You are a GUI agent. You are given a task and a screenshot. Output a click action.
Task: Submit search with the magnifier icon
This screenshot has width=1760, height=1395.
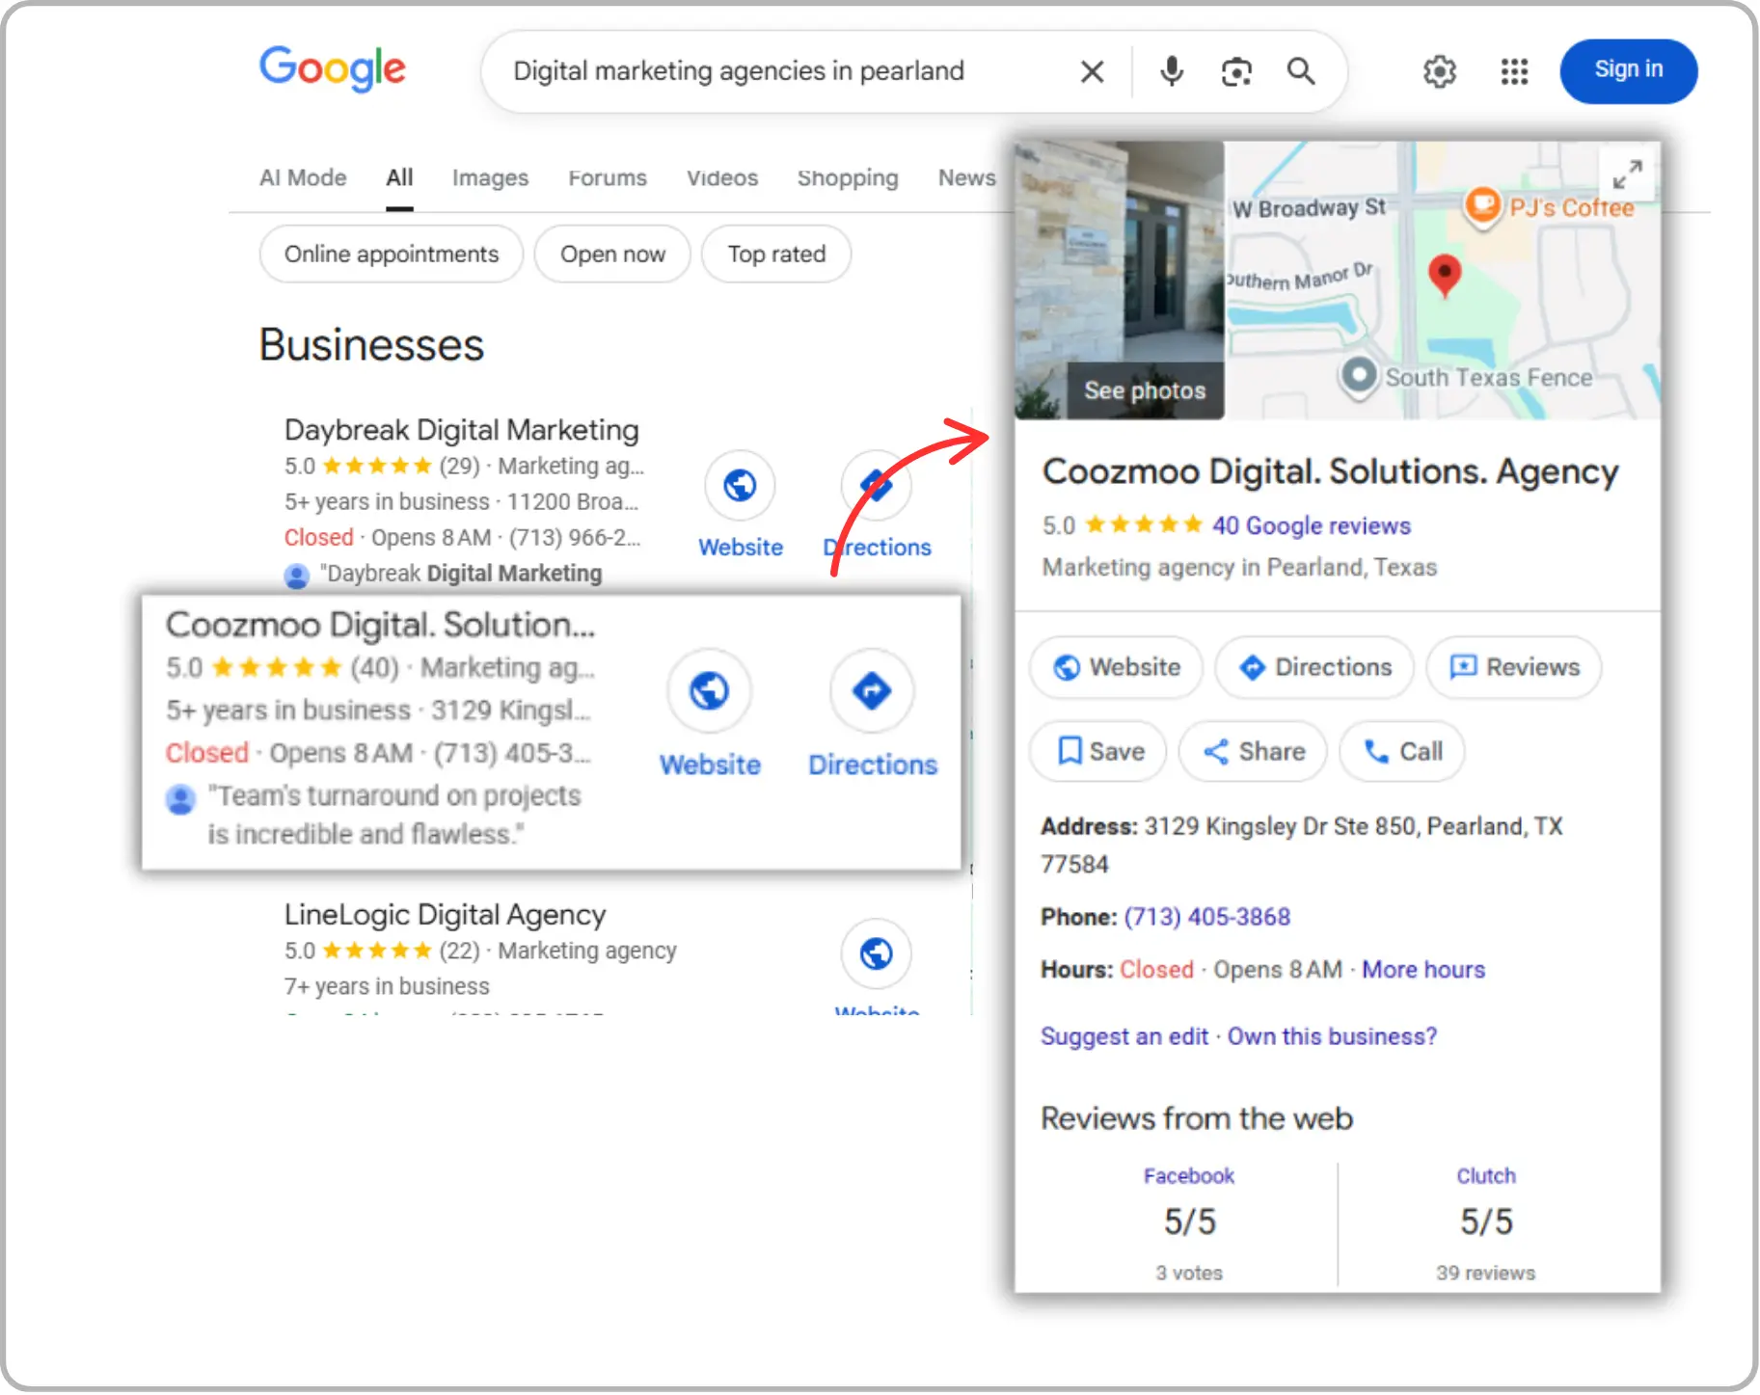click(1301, 71)
